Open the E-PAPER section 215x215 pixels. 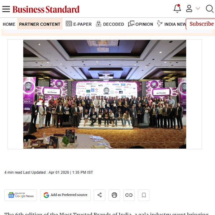79,24
